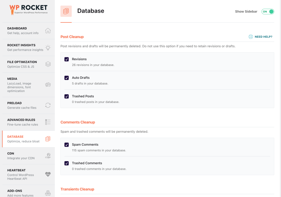Switch to the CDN settings section

(19, 156)
